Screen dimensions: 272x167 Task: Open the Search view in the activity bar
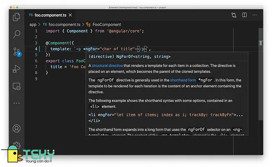click(x=17, y=34)
